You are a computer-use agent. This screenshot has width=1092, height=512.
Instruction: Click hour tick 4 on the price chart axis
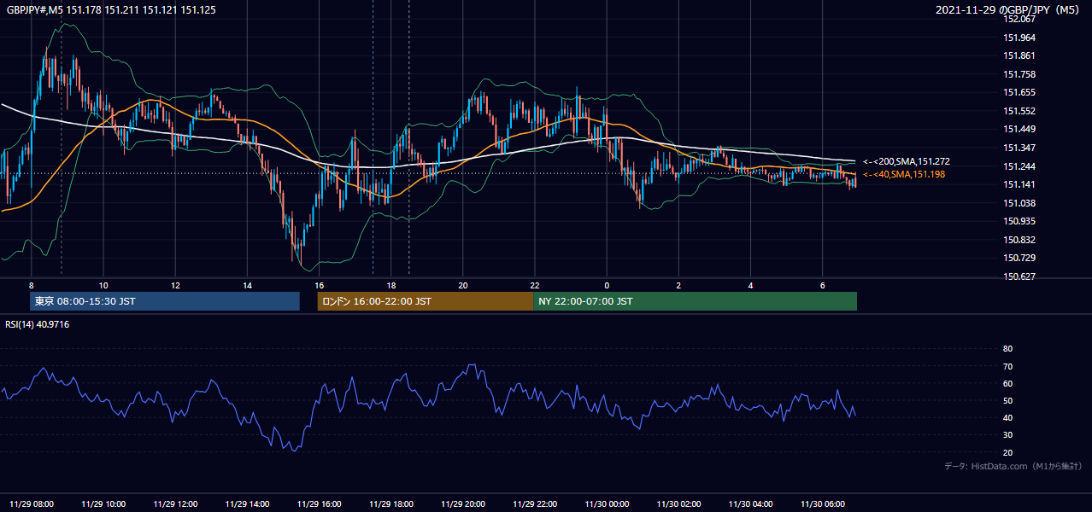point(750,285)
